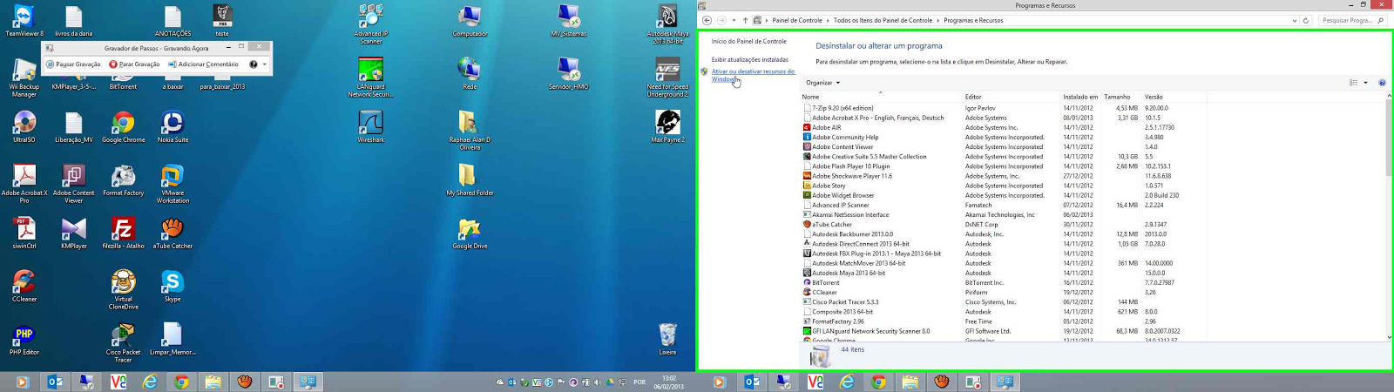Expand the address bar history dropdown chevron
This screenshot has width=1394, height=392.
coord(1295,20)
